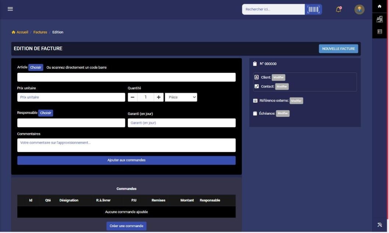Open the hamburger menu

10,9
